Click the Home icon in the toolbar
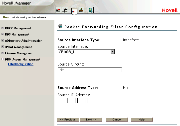 tap(58, 10)
